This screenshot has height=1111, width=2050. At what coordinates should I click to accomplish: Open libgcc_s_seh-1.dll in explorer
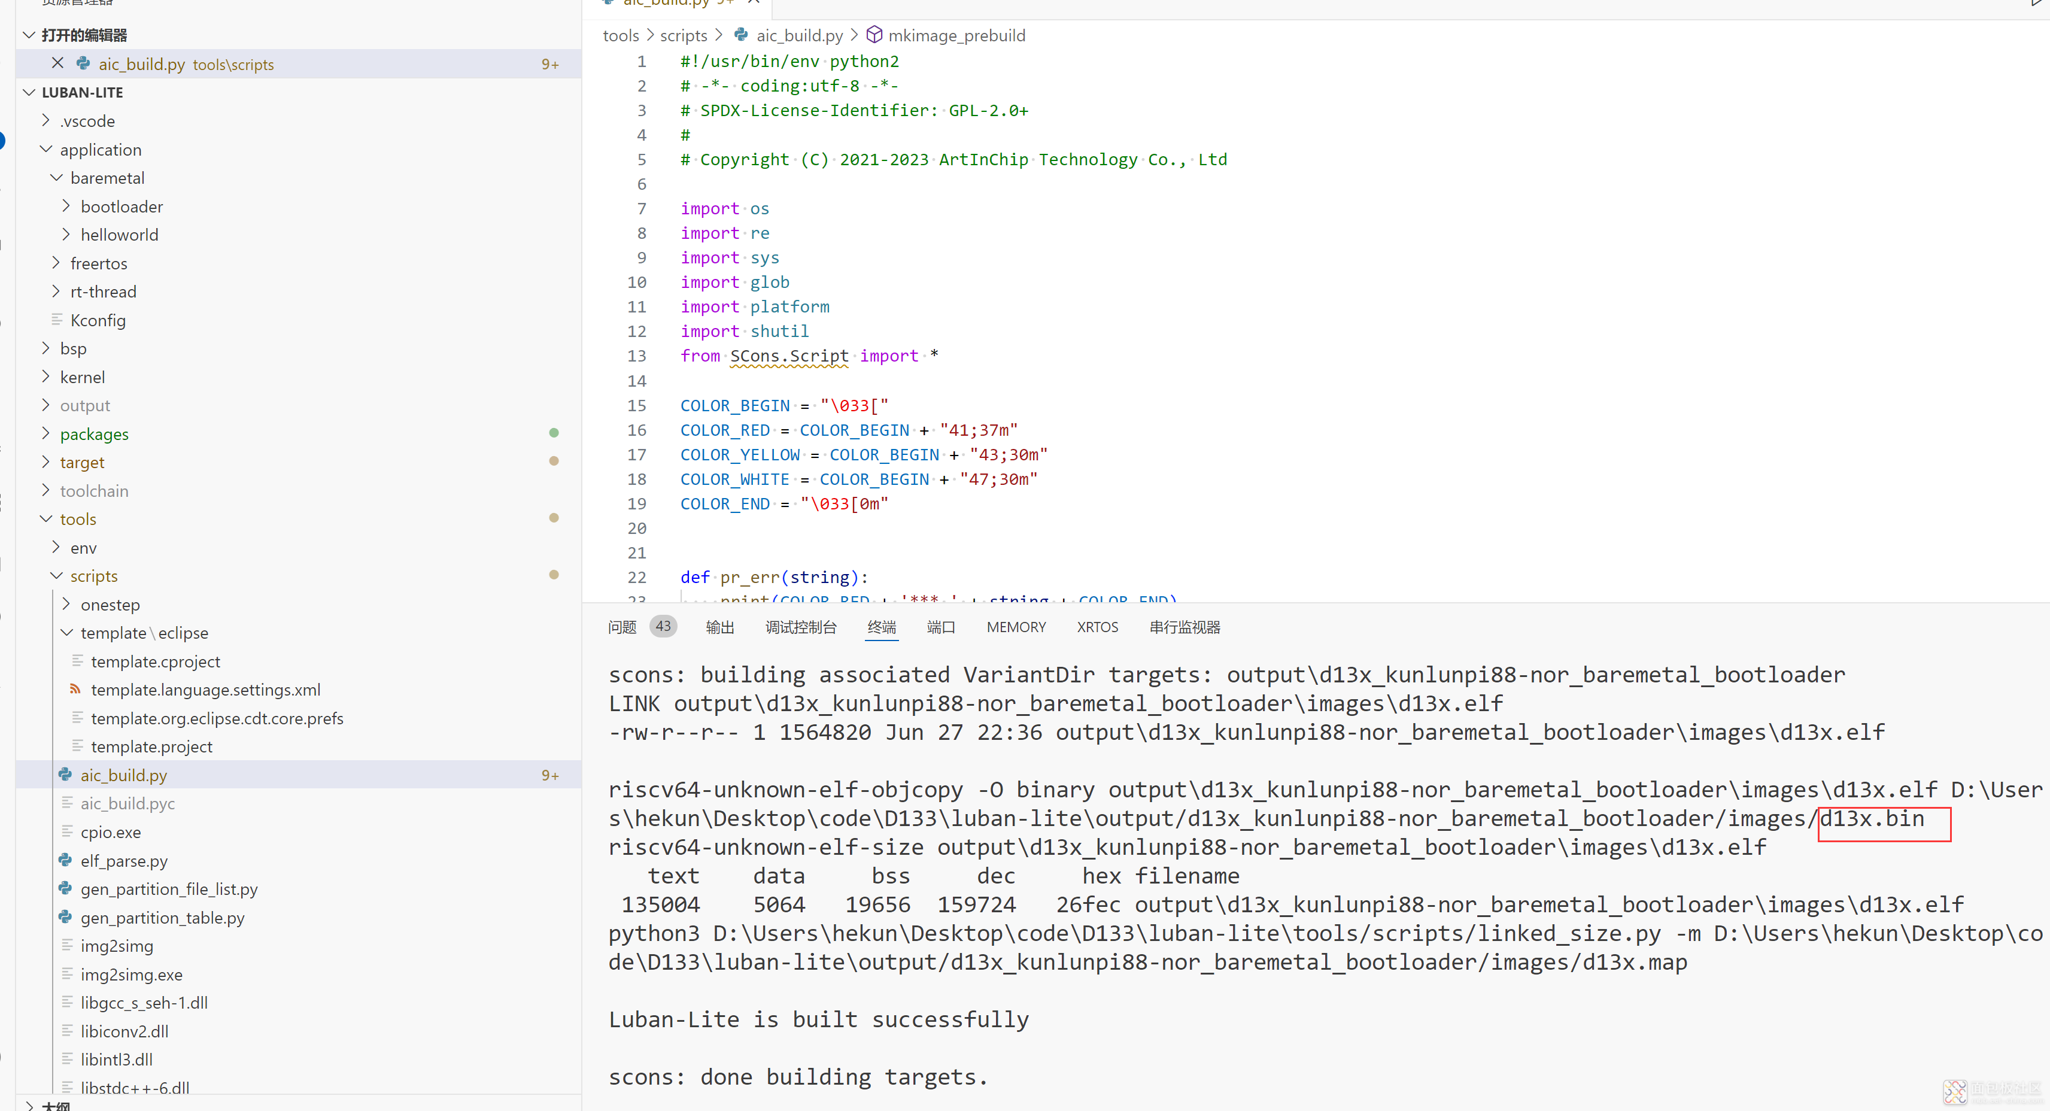(x=143, y=1002)
